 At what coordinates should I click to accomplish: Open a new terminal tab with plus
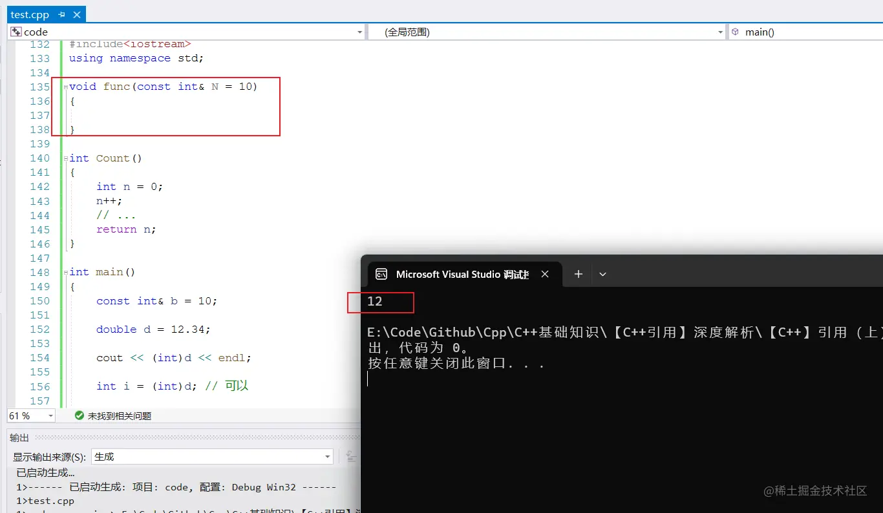(579, 274)
